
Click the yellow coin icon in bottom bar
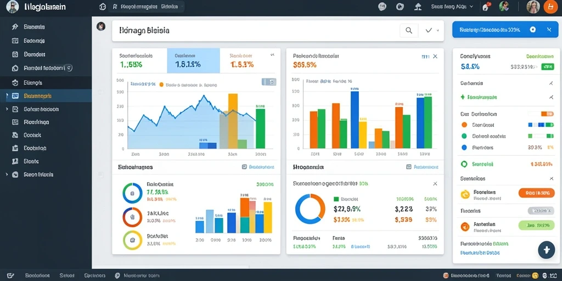[x=535, y=276]
